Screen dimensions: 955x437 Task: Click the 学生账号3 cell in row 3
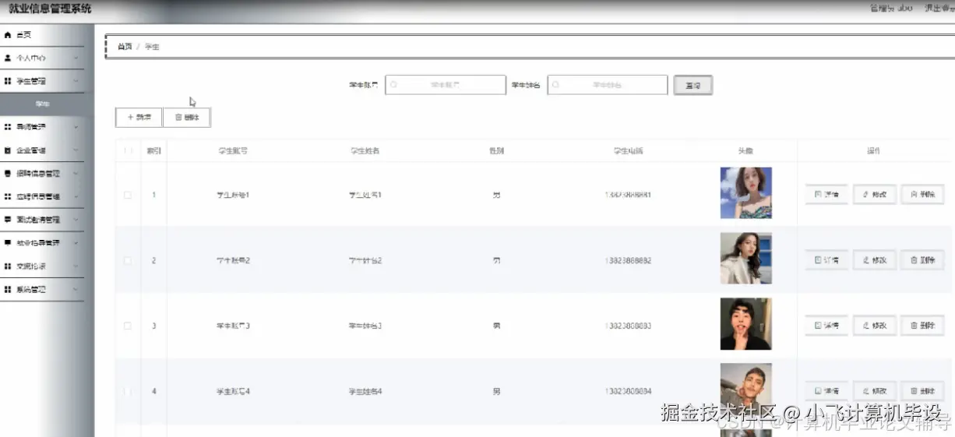[233, 326]
